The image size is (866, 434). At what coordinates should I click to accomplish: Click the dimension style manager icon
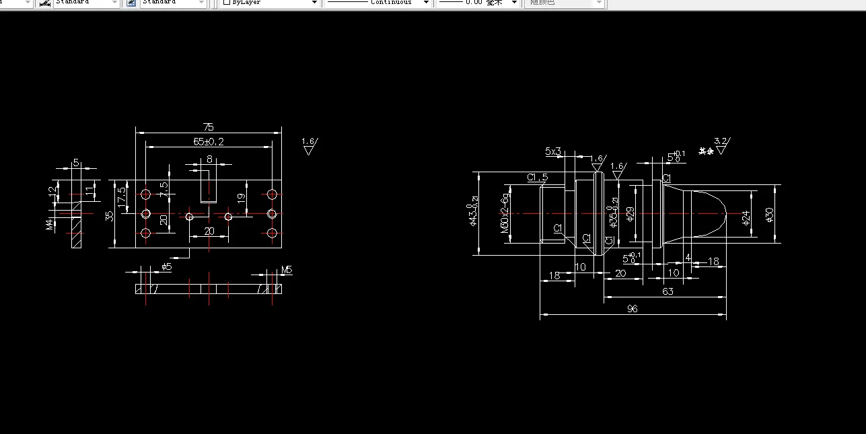pyautogui.click(x=45, y=3)
